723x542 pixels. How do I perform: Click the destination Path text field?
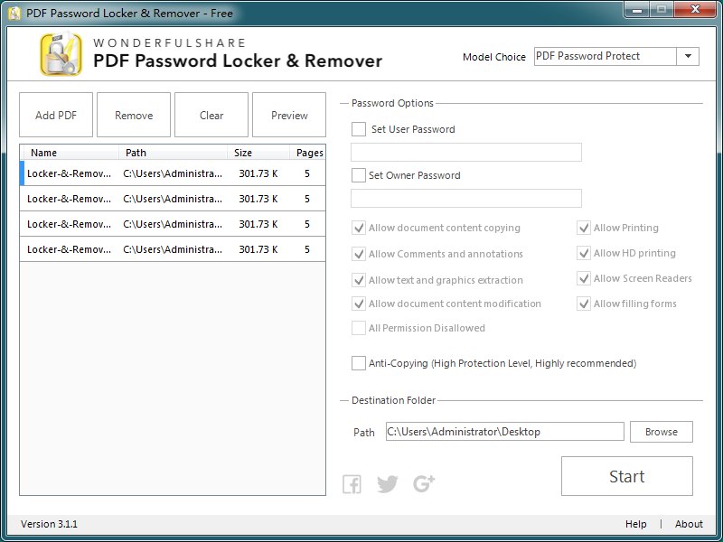(x=505, y=432)
